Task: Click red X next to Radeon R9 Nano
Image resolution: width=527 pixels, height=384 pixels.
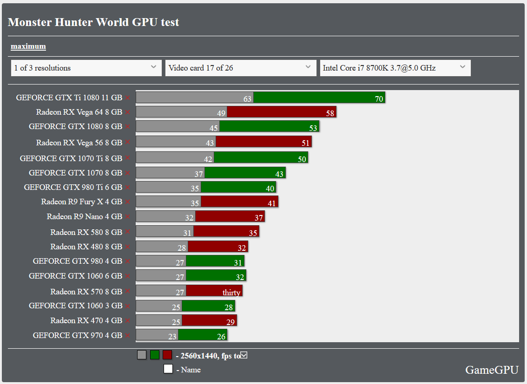Action: pos(128,216)
